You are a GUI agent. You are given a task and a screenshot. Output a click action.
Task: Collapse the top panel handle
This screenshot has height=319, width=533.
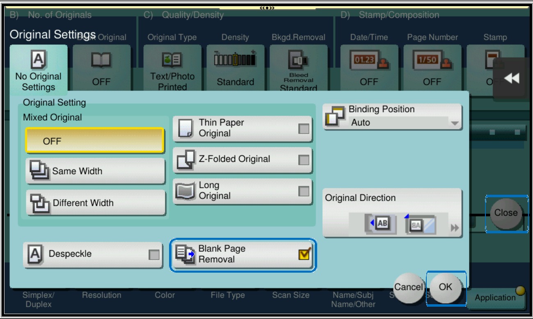click(x=267, y=8)
